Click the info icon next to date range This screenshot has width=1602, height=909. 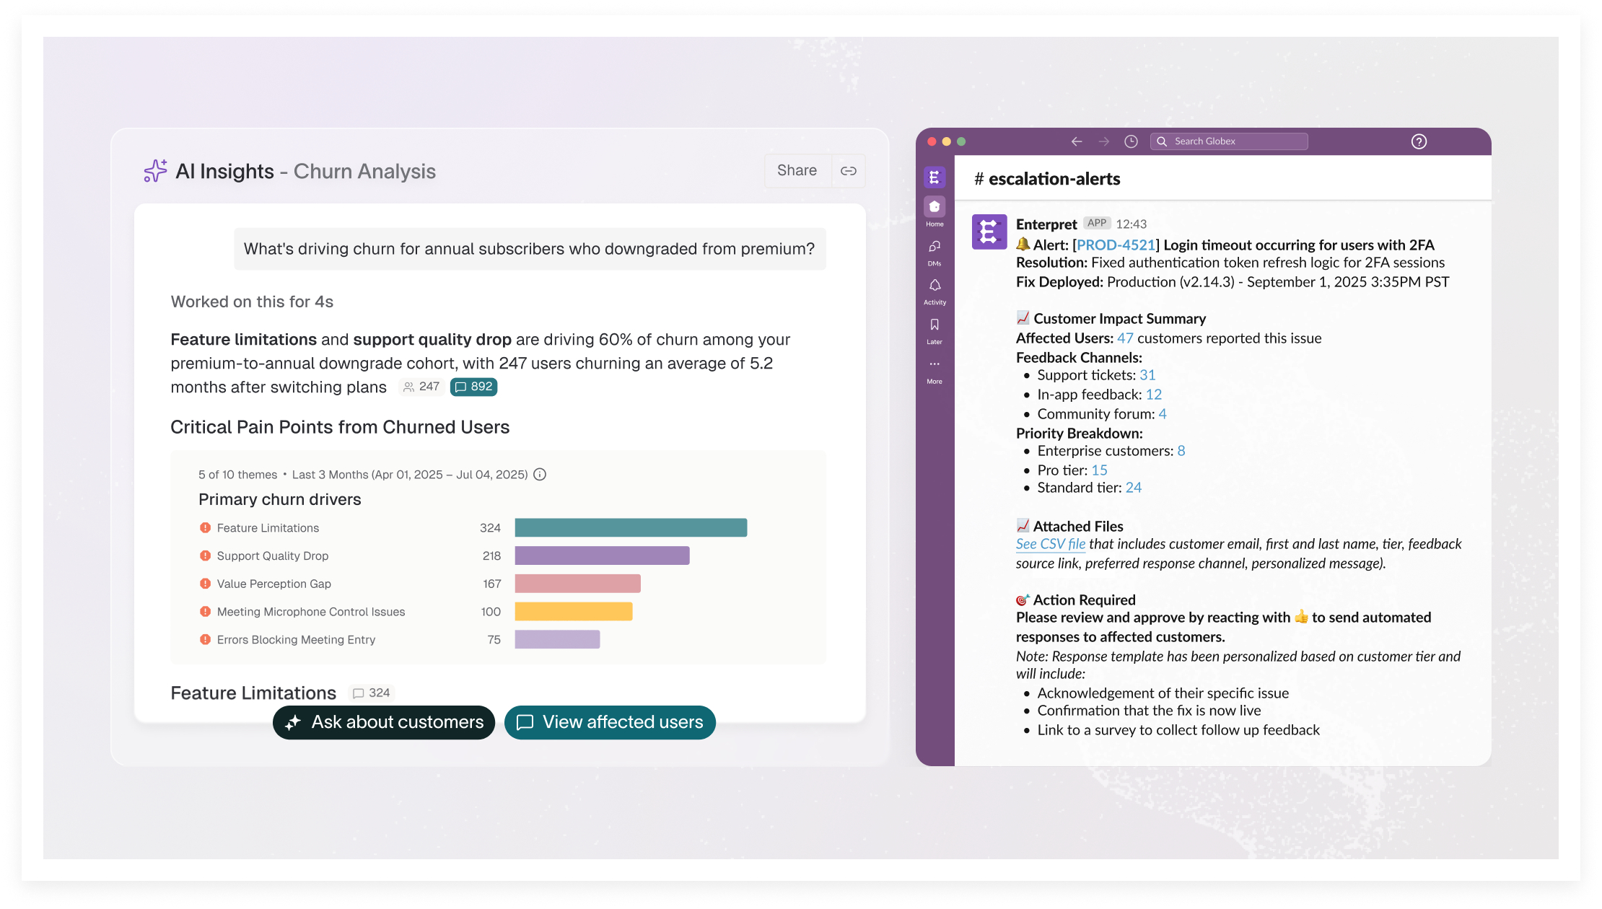point(540,475)
